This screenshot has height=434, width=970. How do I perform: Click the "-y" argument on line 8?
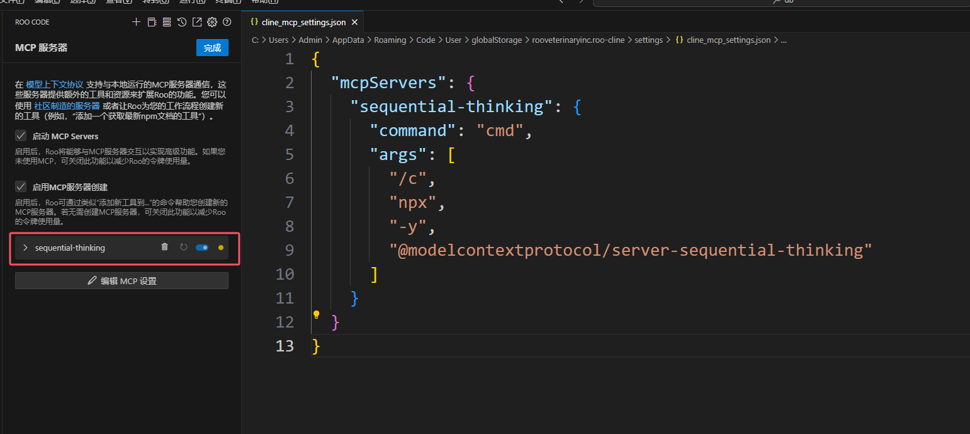pos(408,226)
